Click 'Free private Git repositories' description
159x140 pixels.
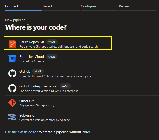[x=59, y=47]
